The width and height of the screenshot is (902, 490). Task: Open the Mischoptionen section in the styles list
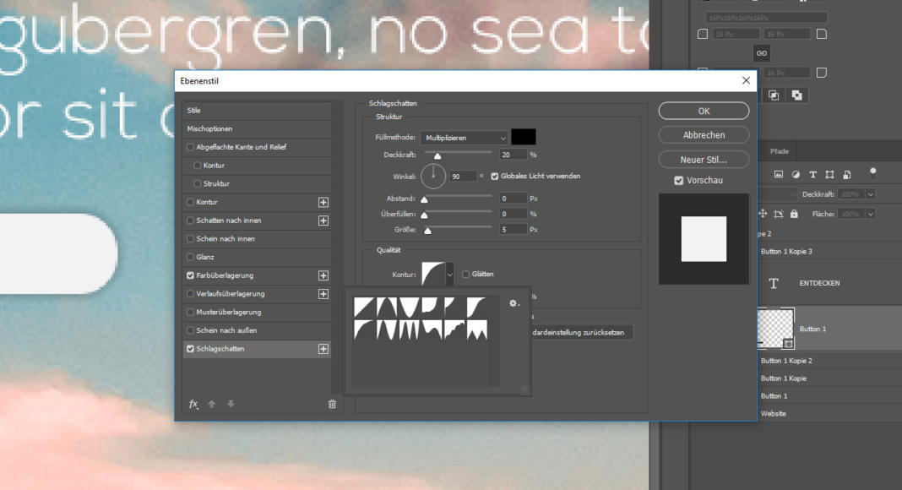point(212,128)
